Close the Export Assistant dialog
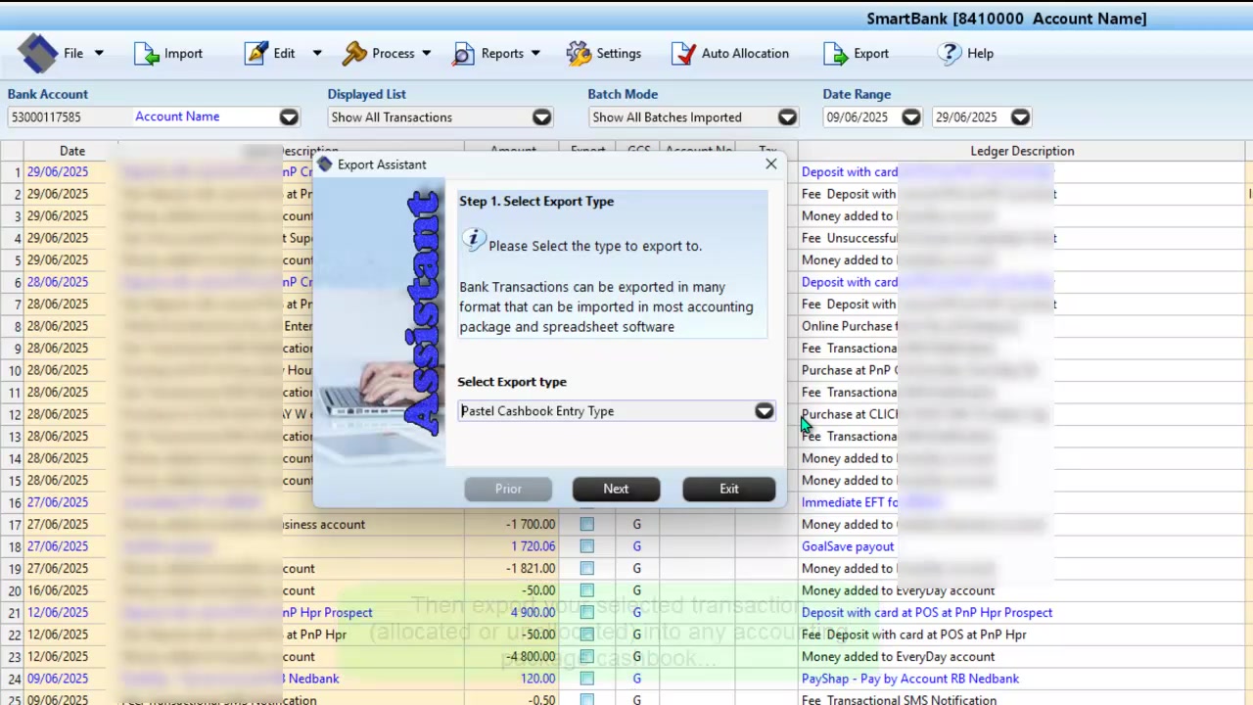The width and height of the screenshot is (1253, 705). tap(771, 164)
